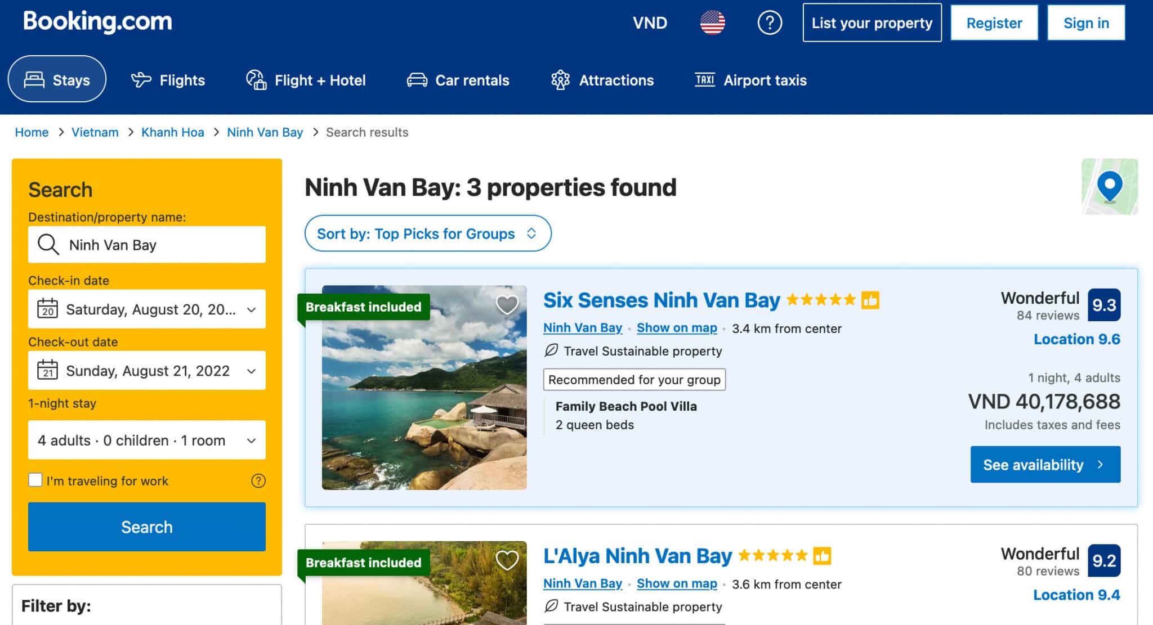Click Show on map for Six Senses
The height and width of the screenshot is (625, 1153).
tap(677, 328)
